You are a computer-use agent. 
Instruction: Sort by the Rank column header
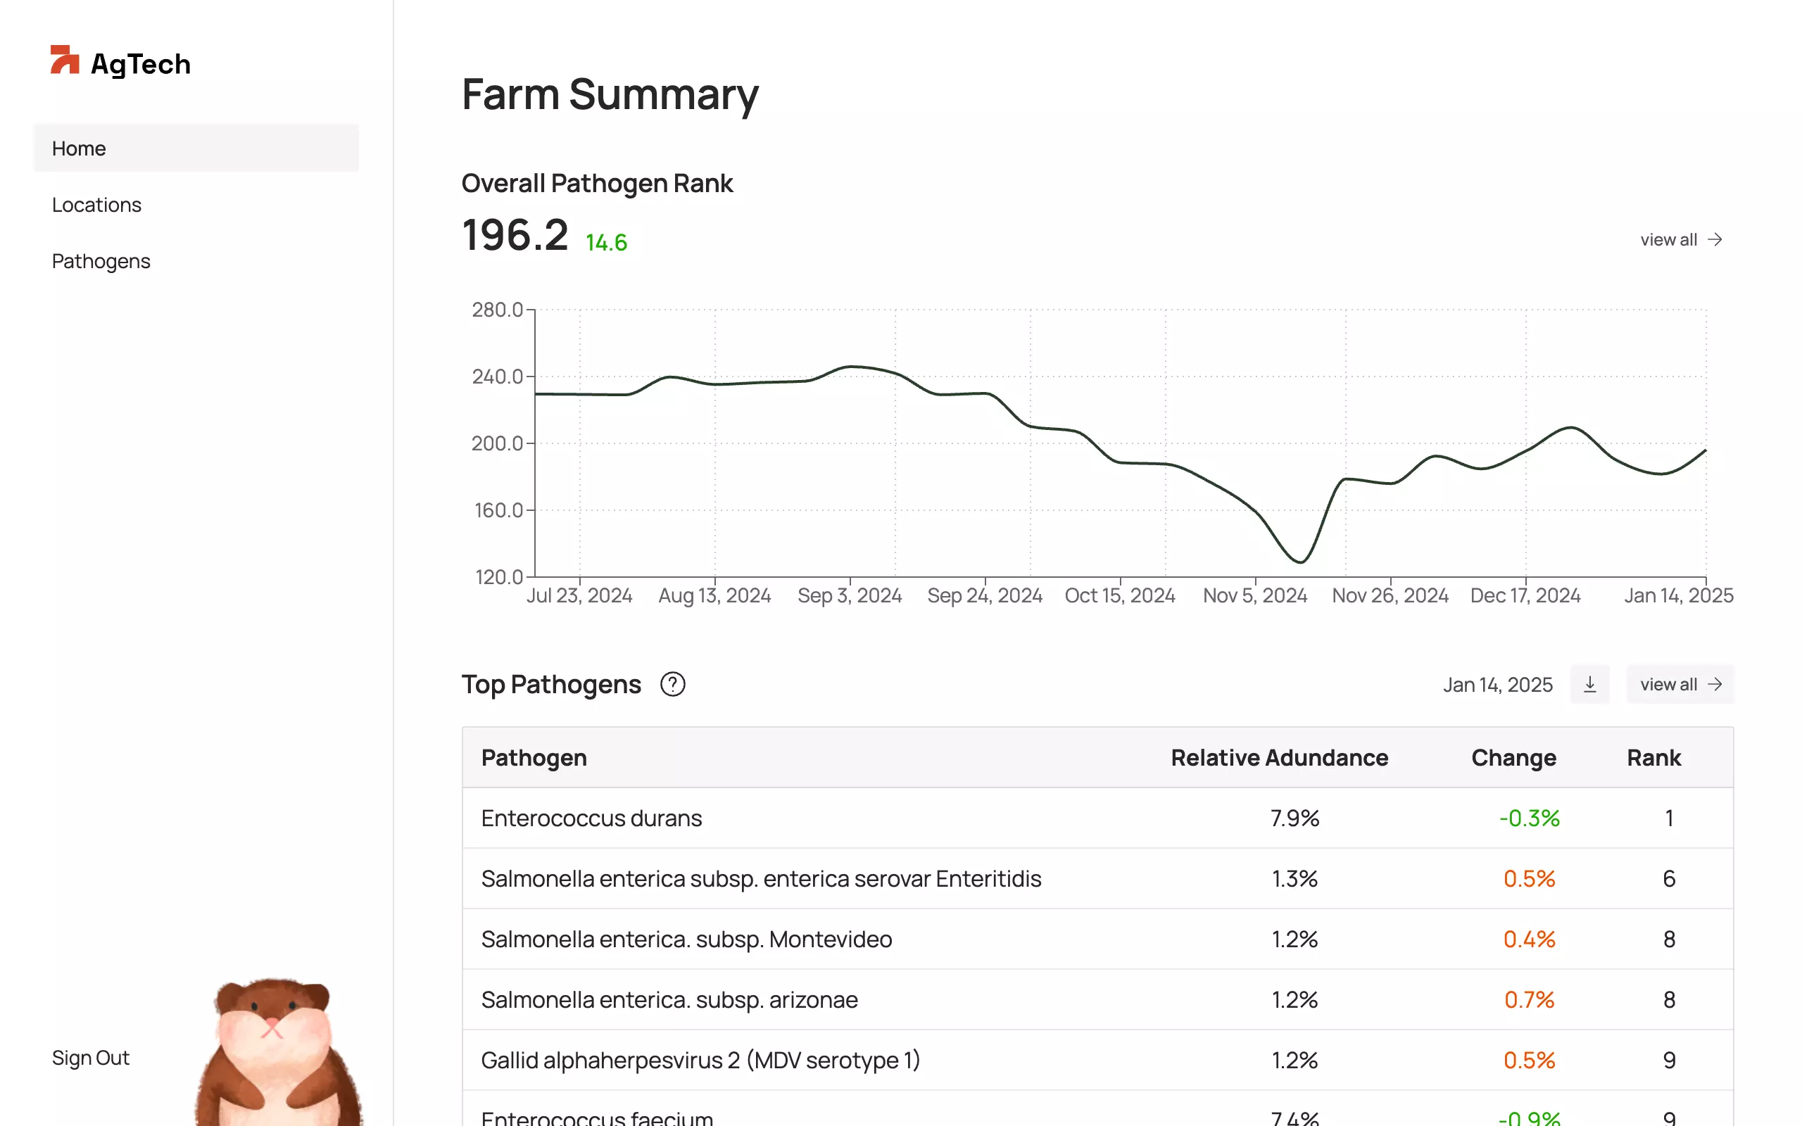1653,757
